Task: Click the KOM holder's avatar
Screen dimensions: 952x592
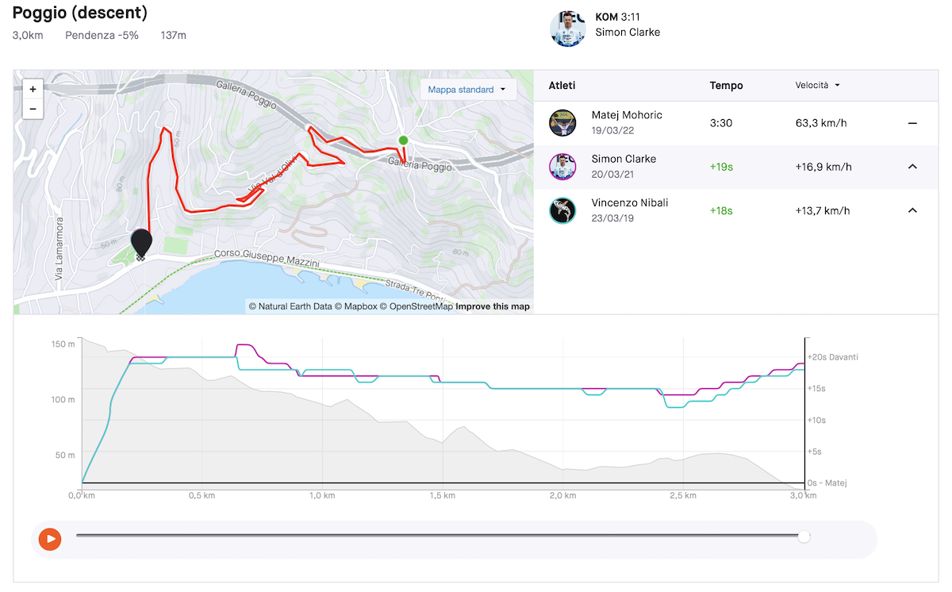Action: pyautogui.click(x=568, y=29)
